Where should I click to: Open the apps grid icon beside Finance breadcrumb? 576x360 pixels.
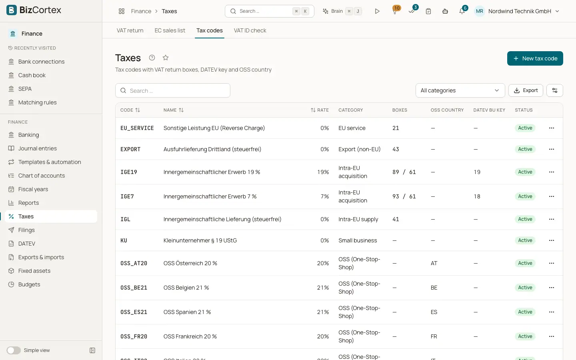[x=122, y=11]
